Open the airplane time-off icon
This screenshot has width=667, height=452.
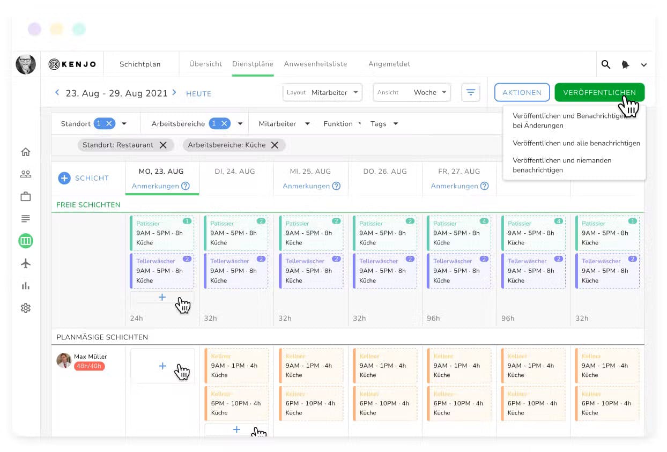pyautogui.click(x=25, y=263)
